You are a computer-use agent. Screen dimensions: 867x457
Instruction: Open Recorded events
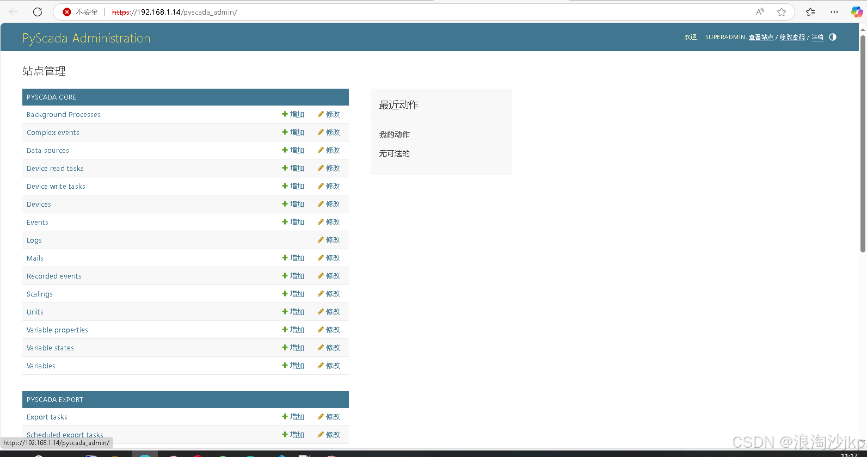pyautogui.click(x=54, y=276)
